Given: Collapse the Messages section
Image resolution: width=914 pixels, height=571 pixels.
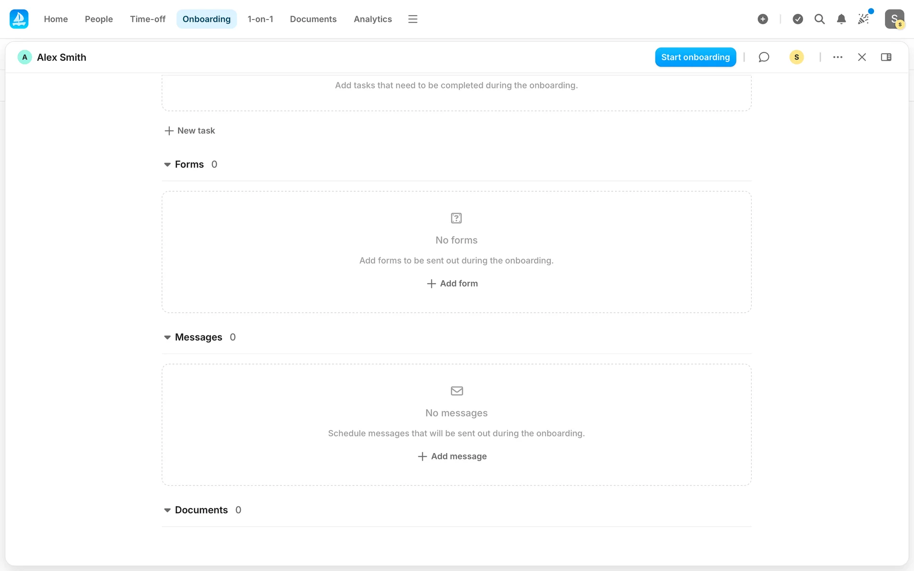Looking at the screenshot, I should (168, 337).
